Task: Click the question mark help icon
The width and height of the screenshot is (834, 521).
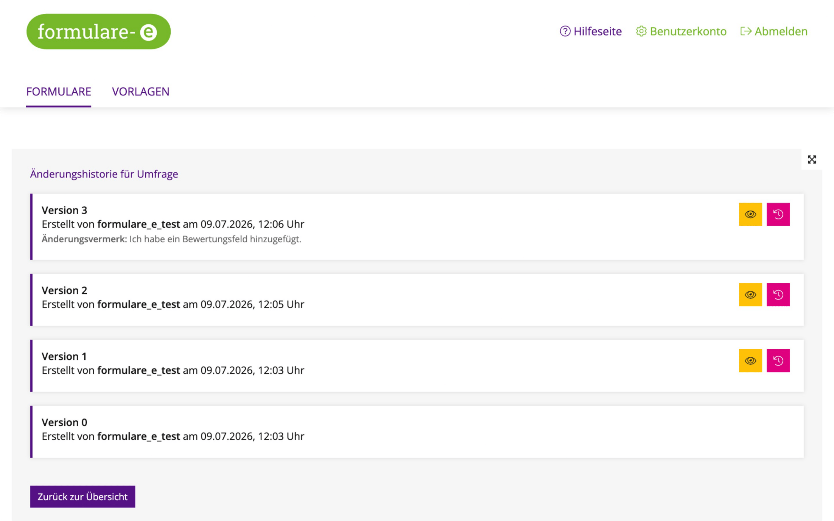Action: click(565, 31)
